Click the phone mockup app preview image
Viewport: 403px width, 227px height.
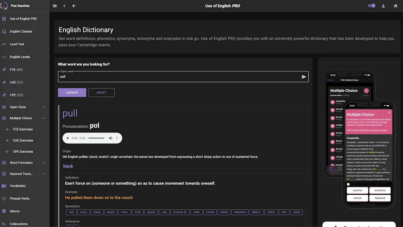(359, 139)
